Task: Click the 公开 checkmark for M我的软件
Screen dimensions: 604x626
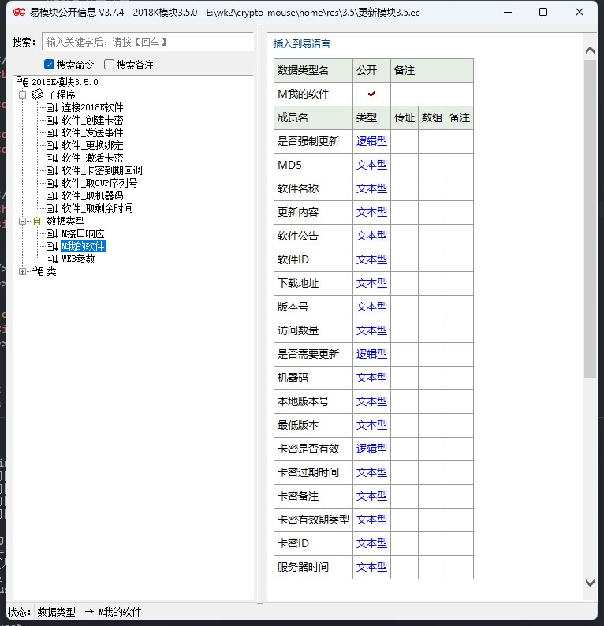Action: click(371, 94)
